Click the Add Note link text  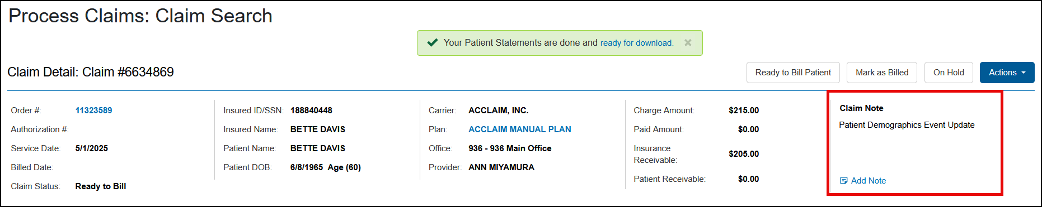[x=869, y=181]
